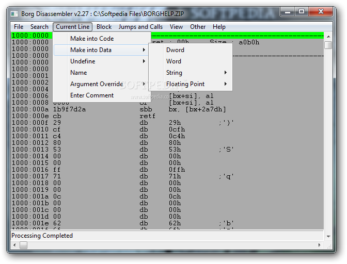
Task: Click the horizontal scrollbar thumb
Action: pos(23,245)
